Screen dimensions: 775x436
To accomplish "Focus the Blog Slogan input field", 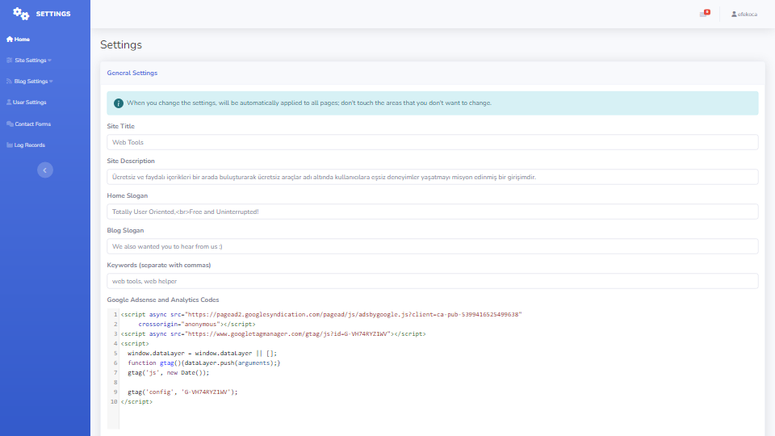I will click(x=433, y=246).
